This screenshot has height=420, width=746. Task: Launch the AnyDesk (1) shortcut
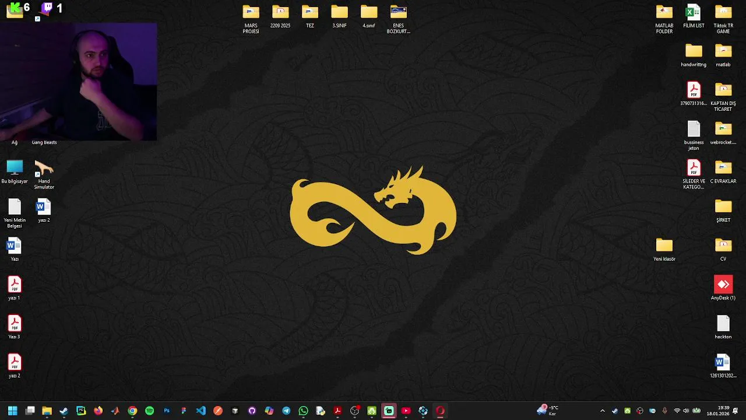point(723,289)
